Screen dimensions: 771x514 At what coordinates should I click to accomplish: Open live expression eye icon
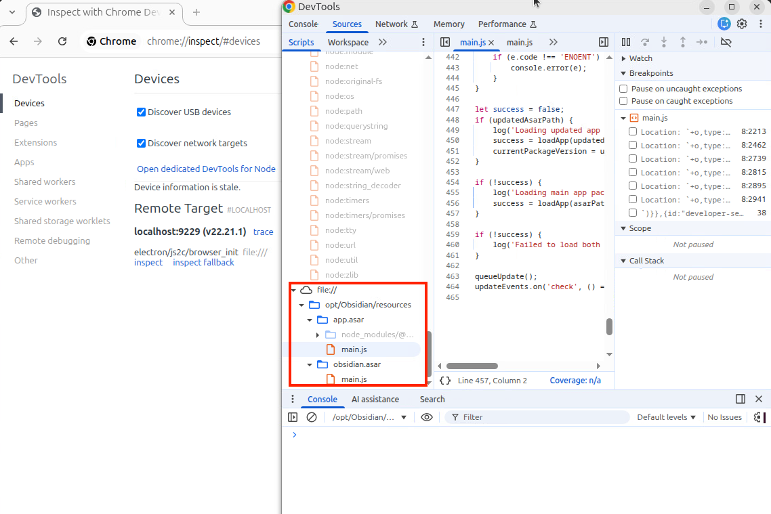point(427,417)
